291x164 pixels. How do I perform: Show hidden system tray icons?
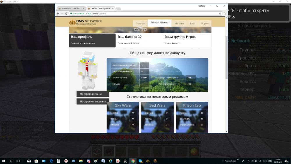point(249,161)
